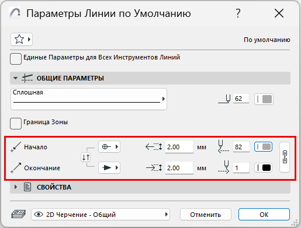Edit start arrowhead pen number 82
Image resolution: width=301 pixels, height=228 pixels.
point(241,147)
